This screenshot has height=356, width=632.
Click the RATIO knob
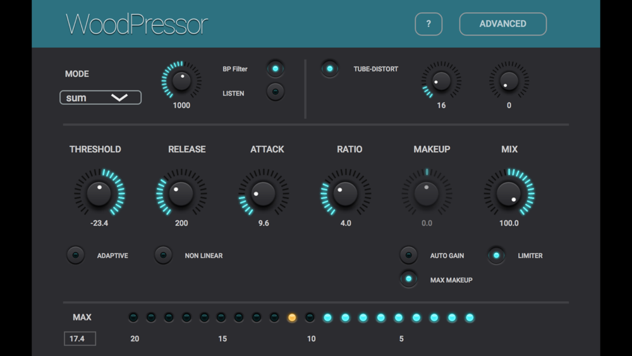346,193
